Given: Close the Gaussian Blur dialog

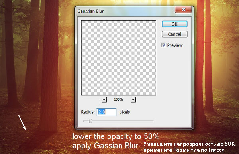Looking at the screenshot, I should [x=183, y=10].
